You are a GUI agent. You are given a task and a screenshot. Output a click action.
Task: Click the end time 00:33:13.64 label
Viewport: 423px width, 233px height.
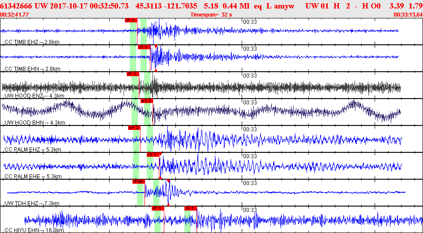click(x=408, y=15)
